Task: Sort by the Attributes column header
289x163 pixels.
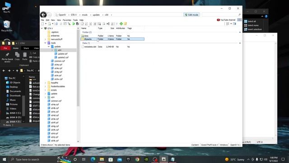Action: 121,28
